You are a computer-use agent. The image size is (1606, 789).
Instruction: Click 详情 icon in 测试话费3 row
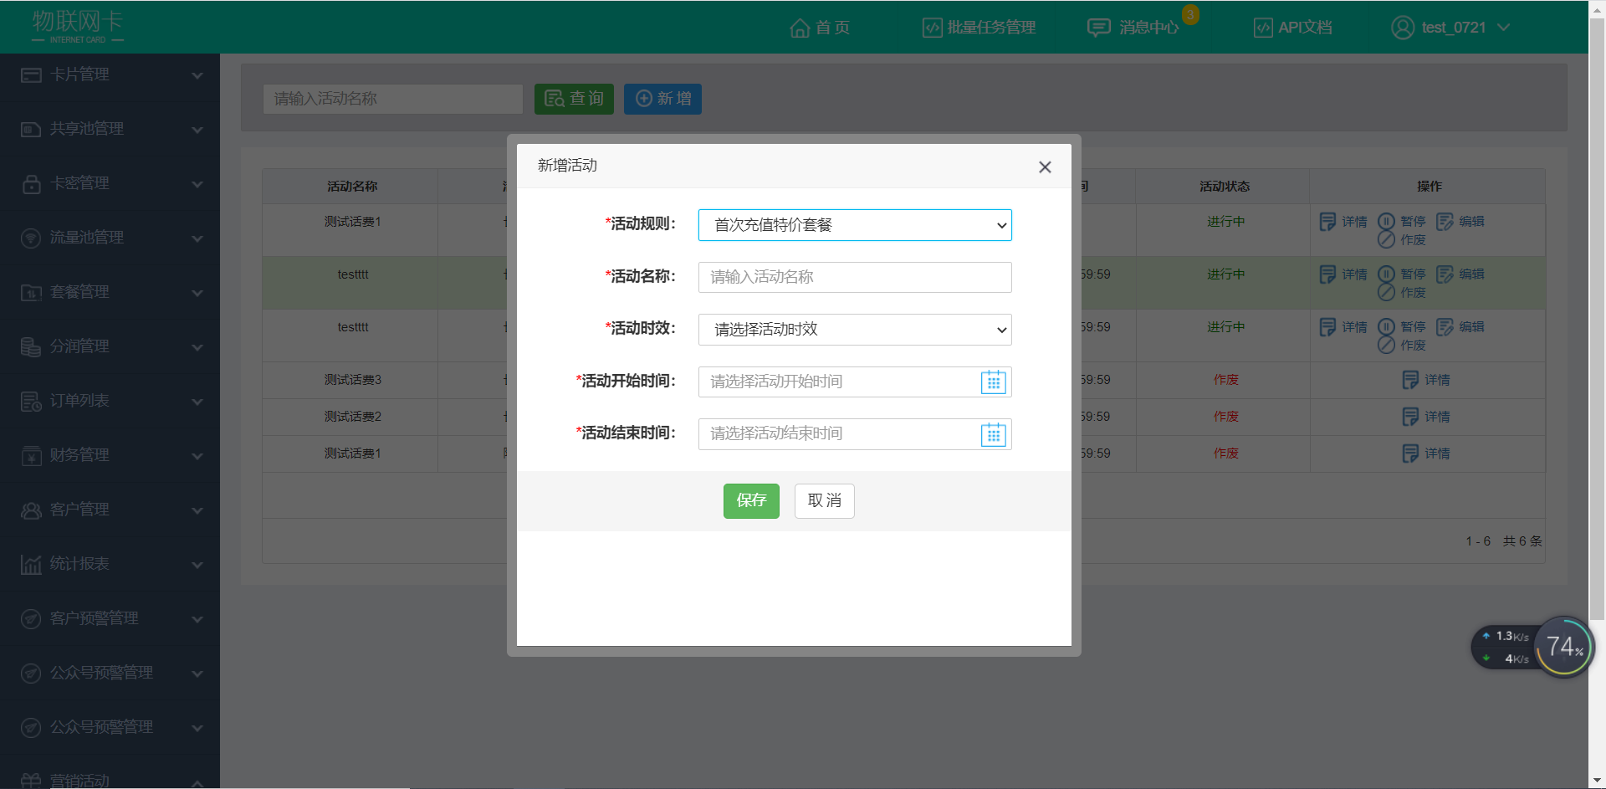click(x=1410, y=380)
